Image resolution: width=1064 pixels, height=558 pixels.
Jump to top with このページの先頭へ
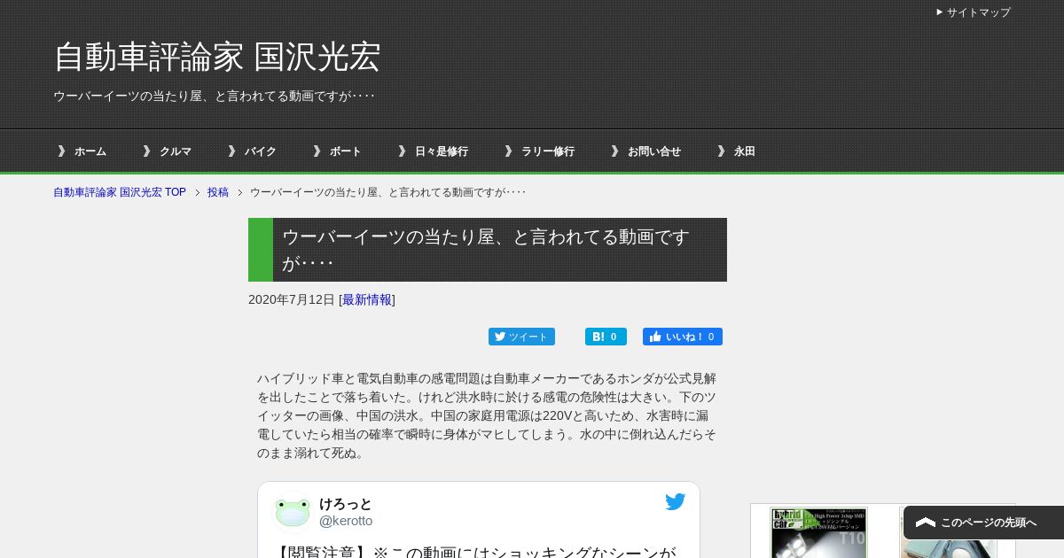coord(983,523)
